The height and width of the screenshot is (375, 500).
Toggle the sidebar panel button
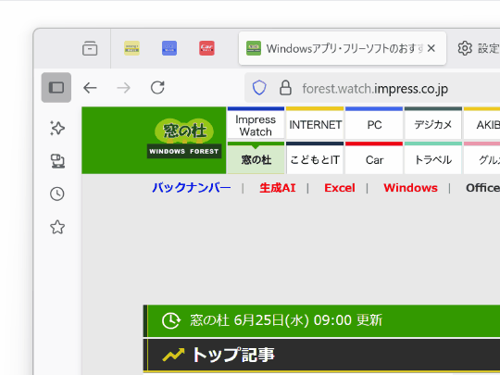tap(56, 87)
